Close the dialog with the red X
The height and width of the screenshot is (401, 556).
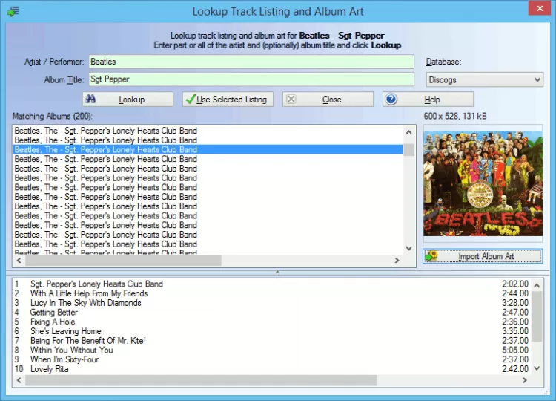(540, 8)
